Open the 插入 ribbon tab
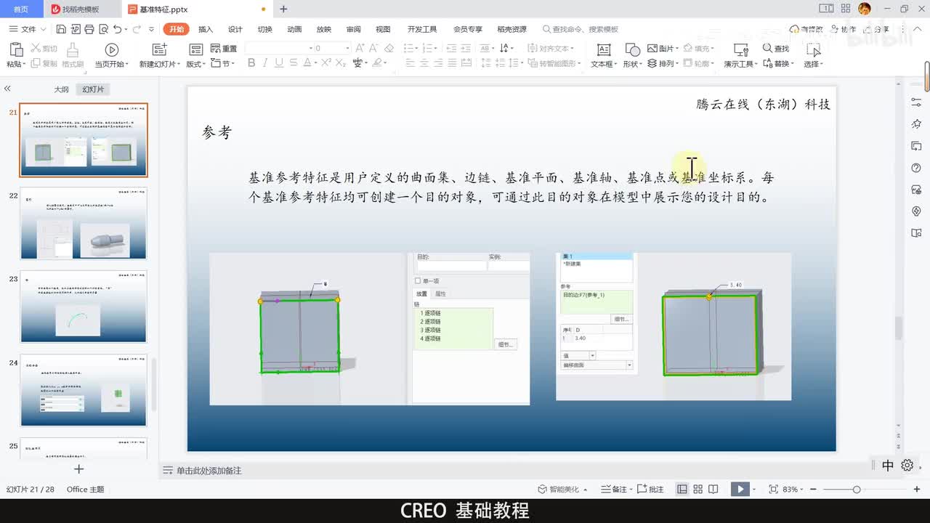 pyautogui.click(x=206, y=29)
